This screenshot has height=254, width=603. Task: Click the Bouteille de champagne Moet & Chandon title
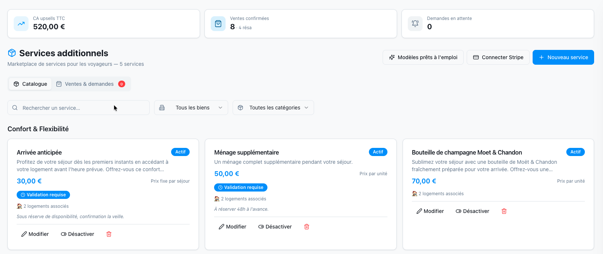pos(467,152)
